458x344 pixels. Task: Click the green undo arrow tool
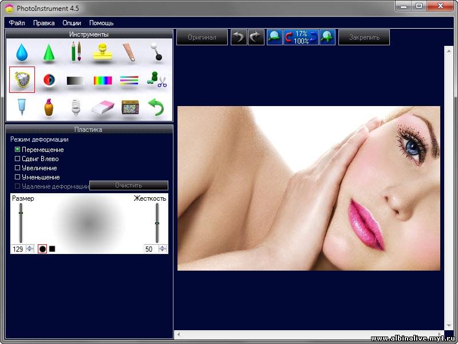156,107
